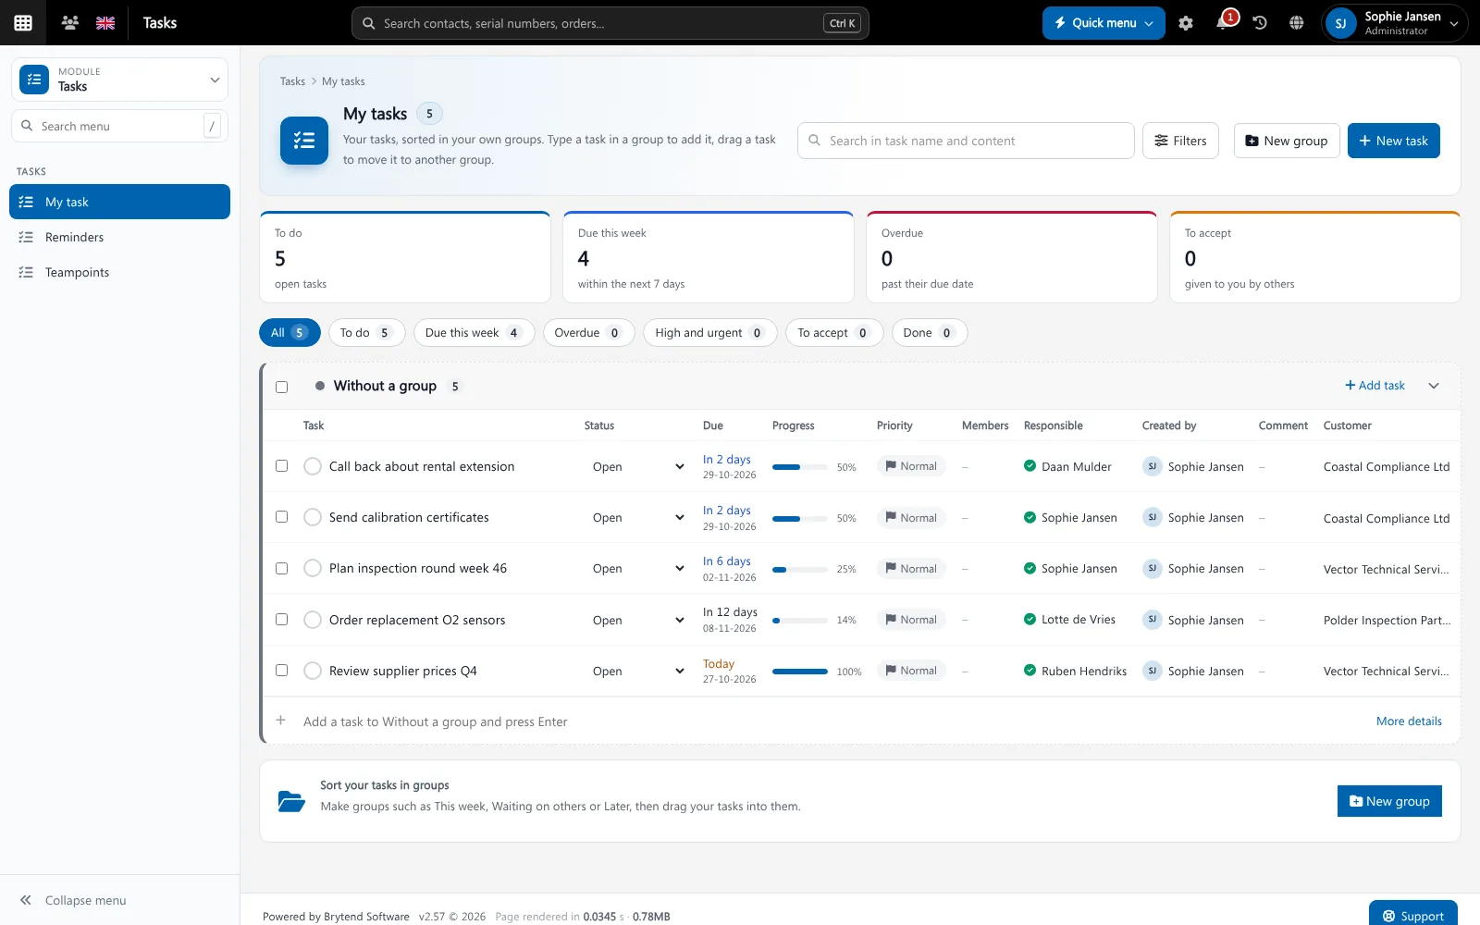
Task: Open settings gear icon
Action: coord(1186,23)
